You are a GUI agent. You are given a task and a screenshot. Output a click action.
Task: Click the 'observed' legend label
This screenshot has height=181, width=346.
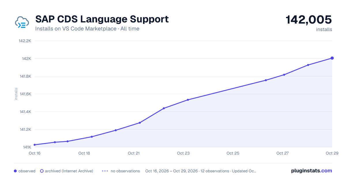tap(27, 171)
